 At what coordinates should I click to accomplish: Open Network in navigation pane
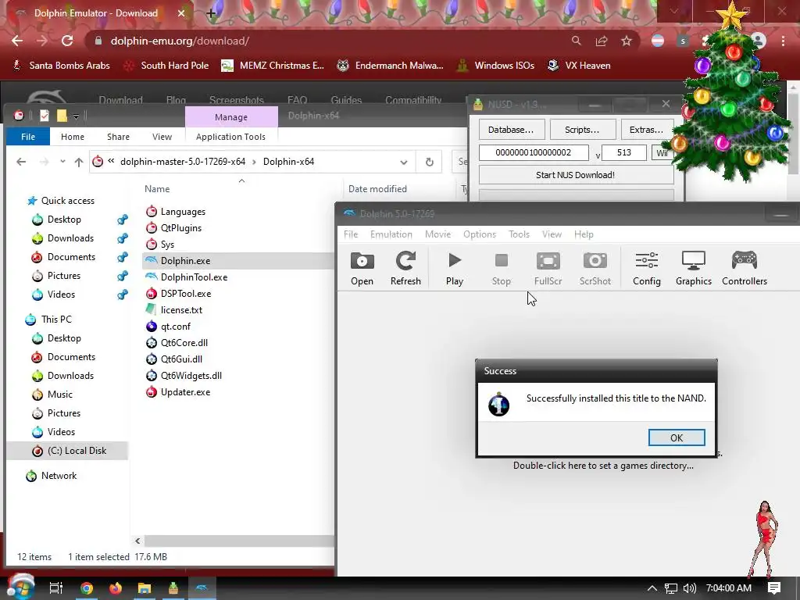click(59, 476)
